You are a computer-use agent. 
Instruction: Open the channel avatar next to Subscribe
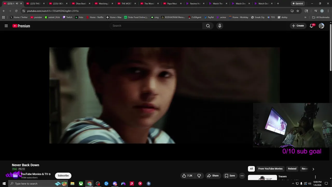15,176
